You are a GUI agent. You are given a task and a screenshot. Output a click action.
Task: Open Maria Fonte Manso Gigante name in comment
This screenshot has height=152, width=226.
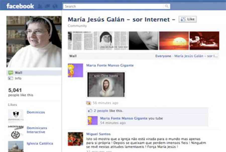124,118
